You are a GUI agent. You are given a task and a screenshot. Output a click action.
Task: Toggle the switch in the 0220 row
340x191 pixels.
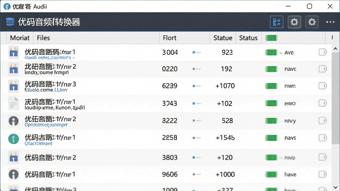point(323,69)
